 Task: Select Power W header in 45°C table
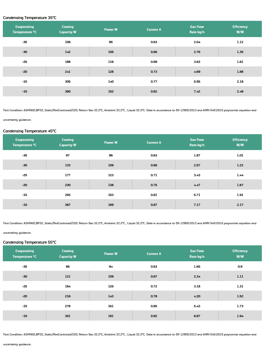pos(111,143)
